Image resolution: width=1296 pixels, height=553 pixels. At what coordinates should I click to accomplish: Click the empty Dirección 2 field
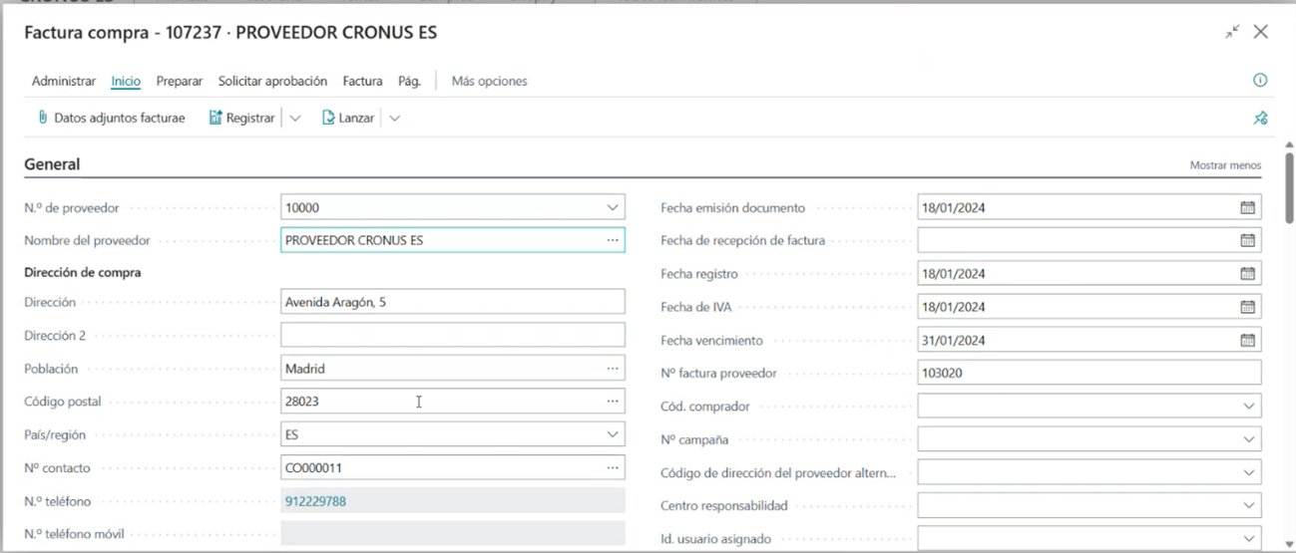click(x=453, y=335)
